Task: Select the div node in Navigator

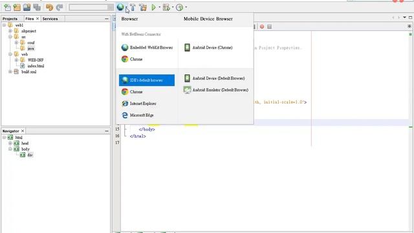Action: point(30,155)
